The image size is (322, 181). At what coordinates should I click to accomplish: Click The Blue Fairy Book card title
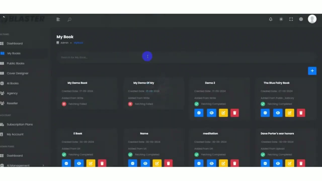pos(276,83)
